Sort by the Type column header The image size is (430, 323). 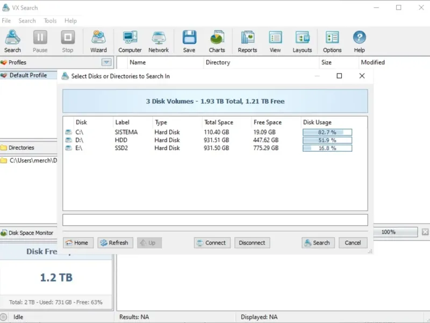pyautogui.click(x=177, y=122)
